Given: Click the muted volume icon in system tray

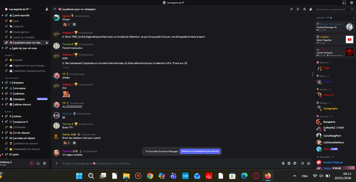Looking at the screenshot, I should (x=321, y=176).
